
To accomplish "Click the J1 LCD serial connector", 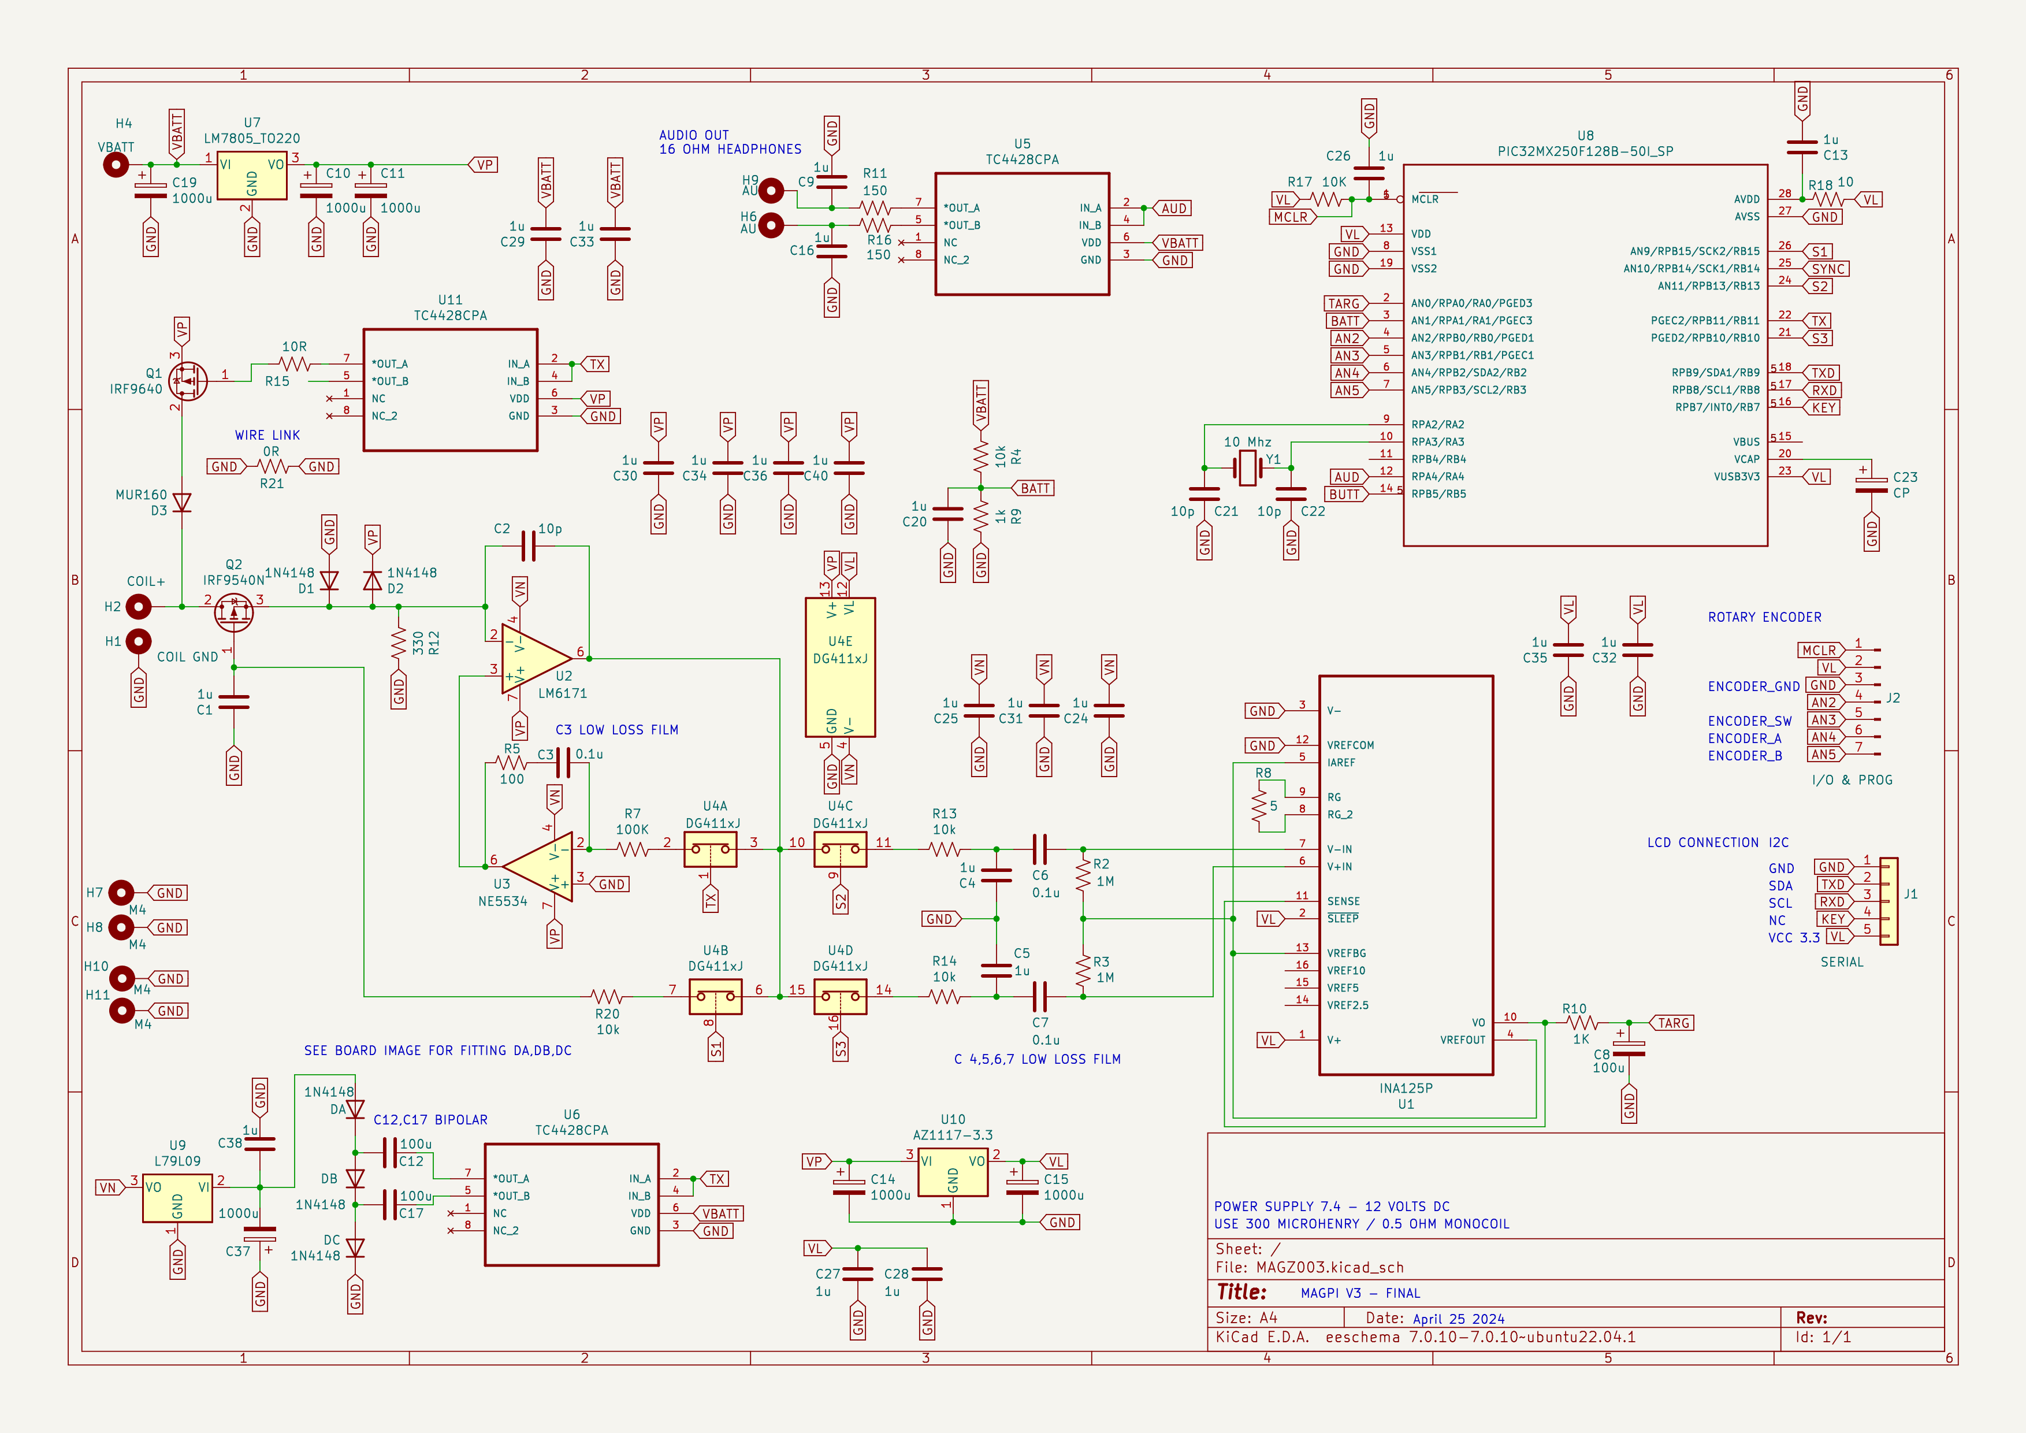I will click(x=1889, y=902).
